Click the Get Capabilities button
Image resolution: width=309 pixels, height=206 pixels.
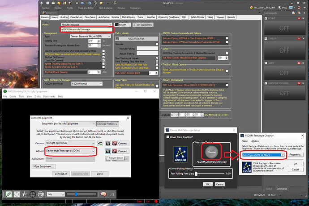[x=143, y=25]
